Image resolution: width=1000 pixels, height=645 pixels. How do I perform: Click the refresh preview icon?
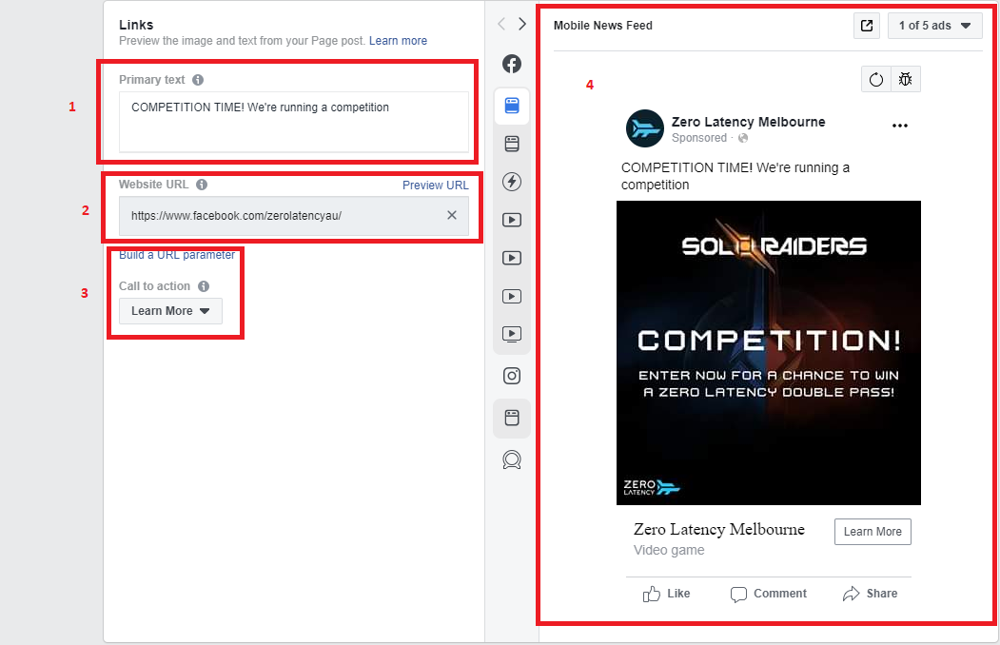point(876,79)
